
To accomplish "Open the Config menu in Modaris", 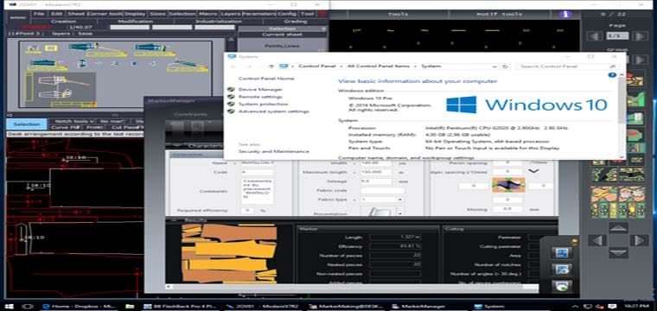I will point(287,14).
